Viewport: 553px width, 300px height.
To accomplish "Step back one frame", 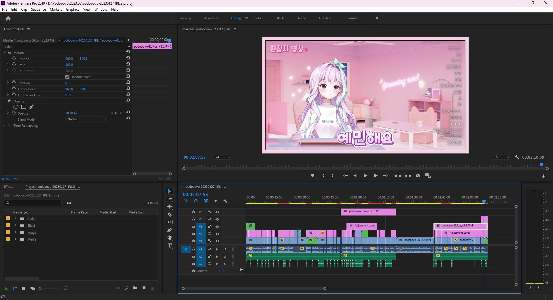I will click(x=355, y=176).
